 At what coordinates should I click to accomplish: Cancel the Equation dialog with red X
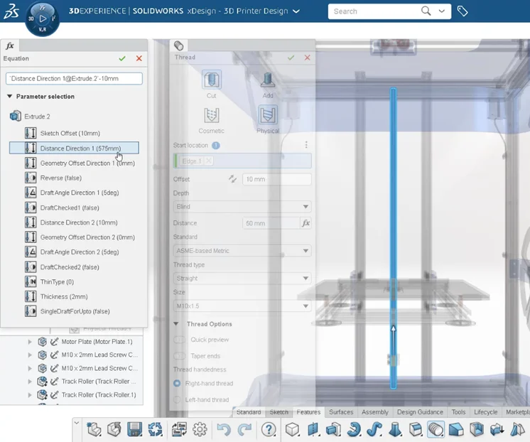[139, 58]
